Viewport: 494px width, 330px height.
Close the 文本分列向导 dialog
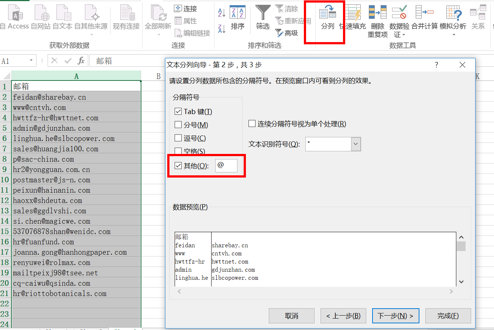pyautogui.click(x=462, y=65)
